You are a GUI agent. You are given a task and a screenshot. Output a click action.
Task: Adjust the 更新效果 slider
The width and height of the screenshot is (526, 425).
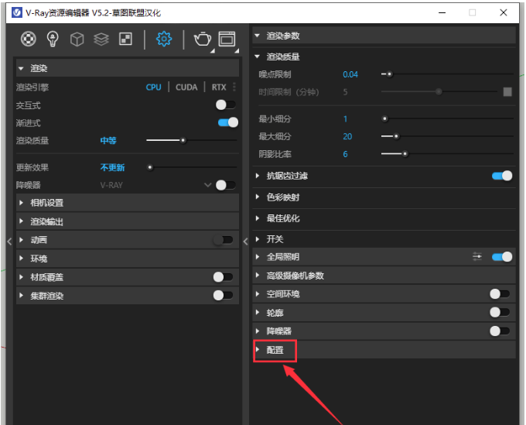point(150,167)
